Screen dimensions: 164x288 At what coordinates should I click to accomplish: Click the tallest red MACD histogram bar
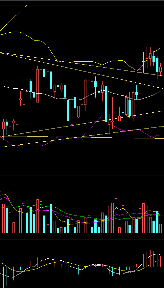(x=150, y=258)
